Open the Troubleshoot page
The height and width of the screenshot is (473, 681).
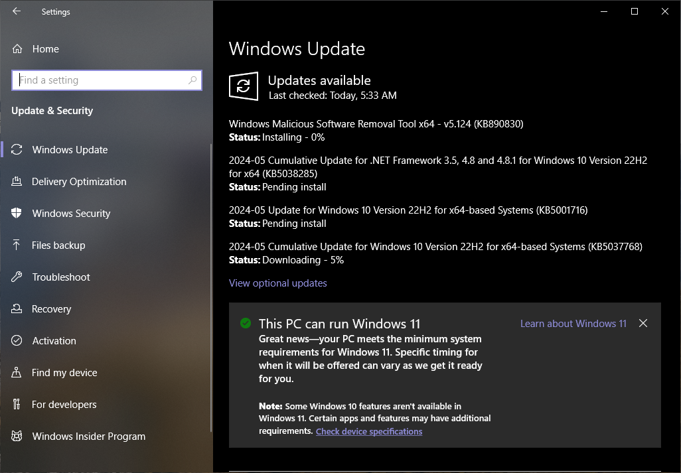[106, 277]
